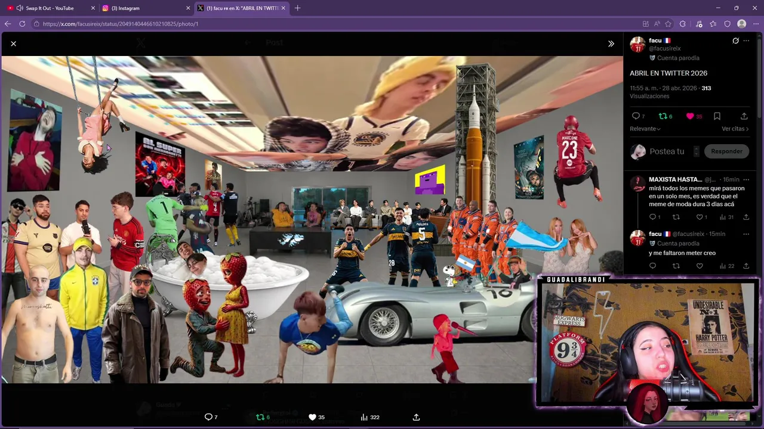
Task: Click the share icon below the photo
Action: 416,417
